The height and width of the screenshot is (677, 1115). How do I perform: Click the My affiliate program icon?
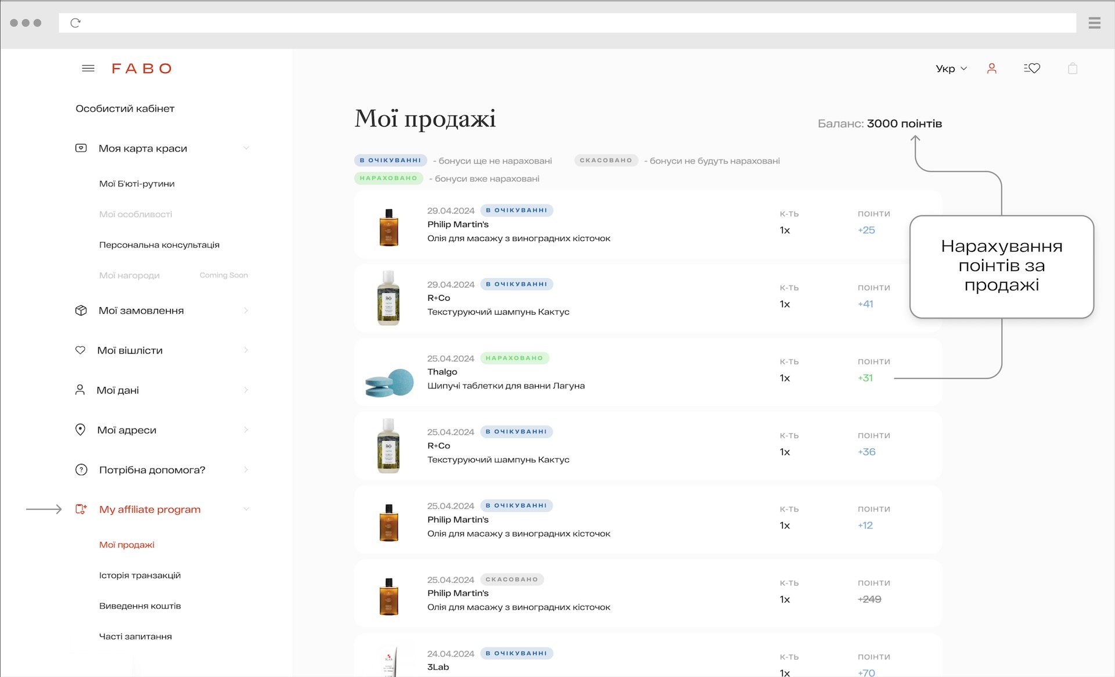coord(81,509)
